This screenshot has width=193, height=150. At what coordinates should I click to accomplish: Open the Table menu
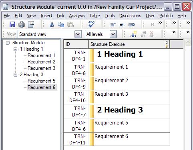94,16
